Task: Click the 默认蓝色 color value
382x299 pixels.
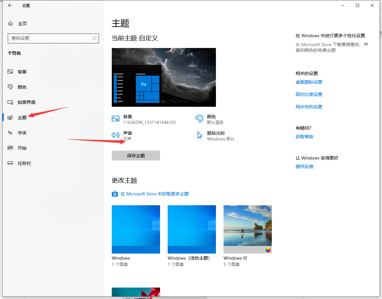Action: [215, 122]
